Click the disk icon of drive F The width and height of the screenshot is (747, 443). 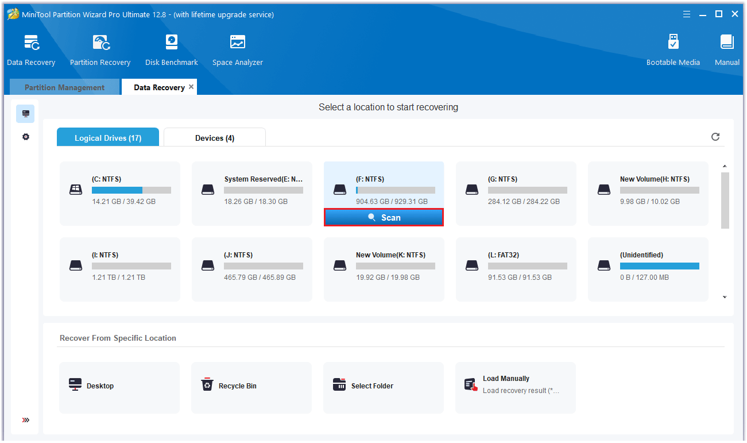(x=340, y=190)
